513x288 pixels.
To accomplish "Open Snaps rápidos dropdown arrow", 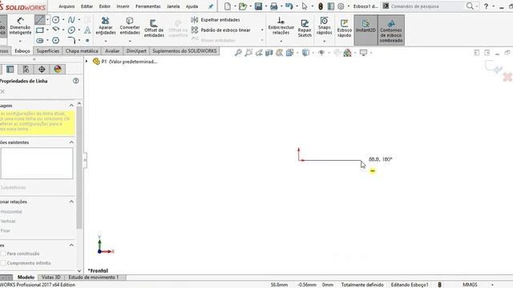I will [x=324, y=41].
